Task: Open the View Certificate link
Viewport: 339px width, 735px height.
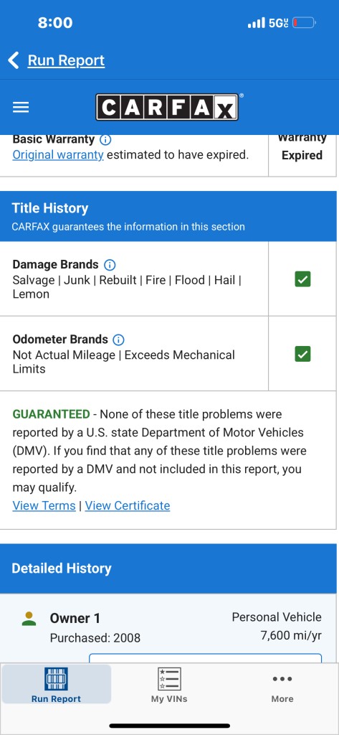Action: (128, 506)
